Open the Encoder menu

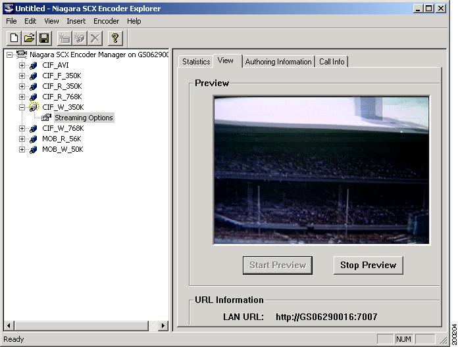[106, 21]
